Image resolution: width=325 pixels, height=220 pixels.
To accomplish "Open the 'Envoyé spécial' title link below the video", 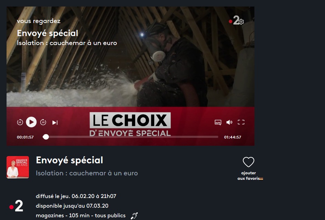I will click(70, 161).
